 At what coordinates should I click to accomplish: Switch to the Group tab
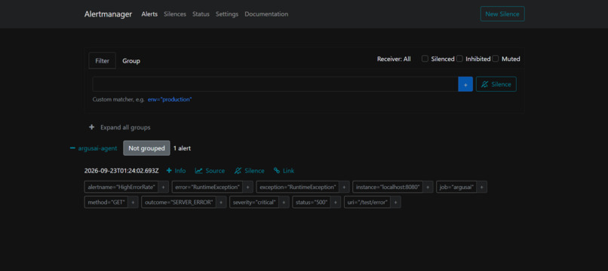(x=131, y=61)
